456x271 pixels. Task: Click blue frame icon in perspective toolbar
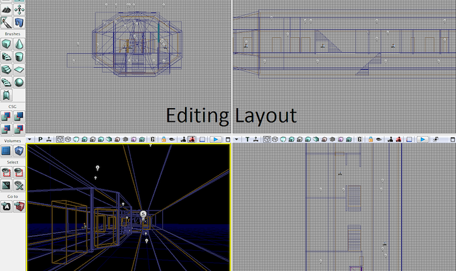[x=202, y=139]
